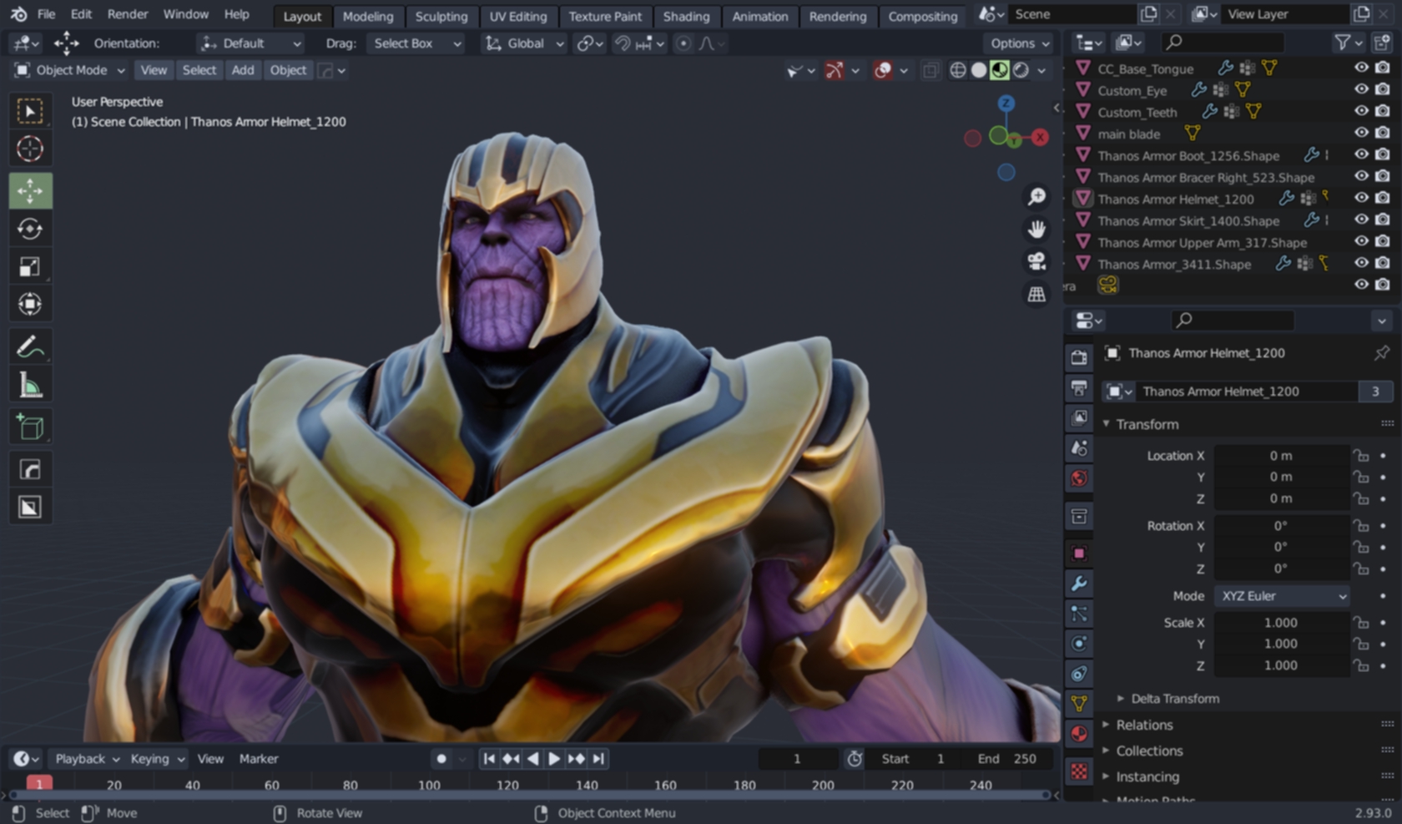The height and width of the screenshot is (824, 1402).
Task: Toggle lock on Scale Y
Action: click(x=1361, y=644)
